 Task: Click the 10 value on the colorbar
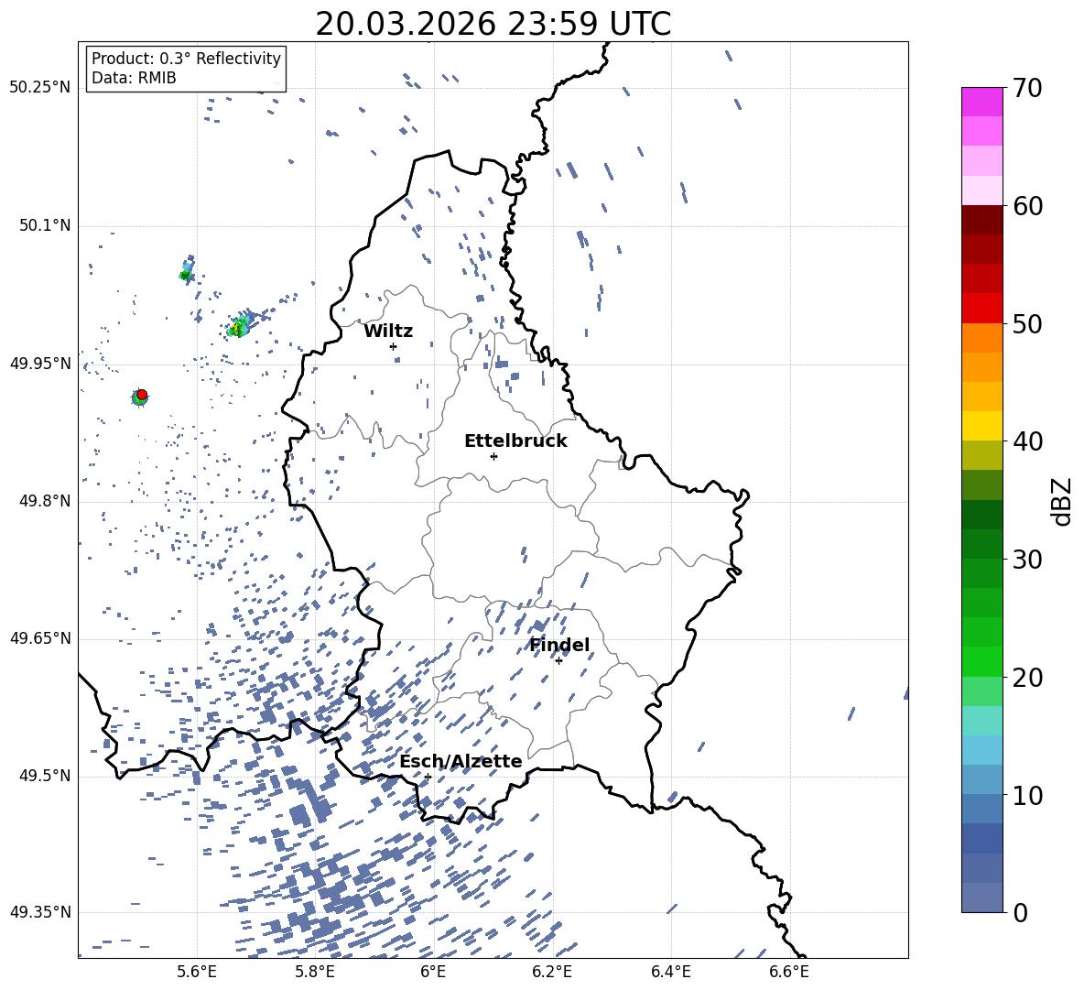click(x=1026, y=795)
